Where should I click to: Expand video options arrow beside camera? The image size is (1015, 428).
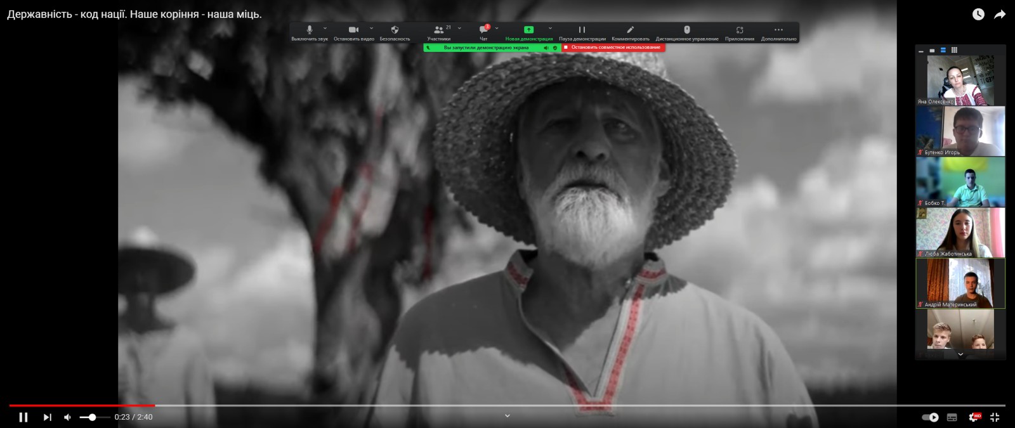[371, 29]
